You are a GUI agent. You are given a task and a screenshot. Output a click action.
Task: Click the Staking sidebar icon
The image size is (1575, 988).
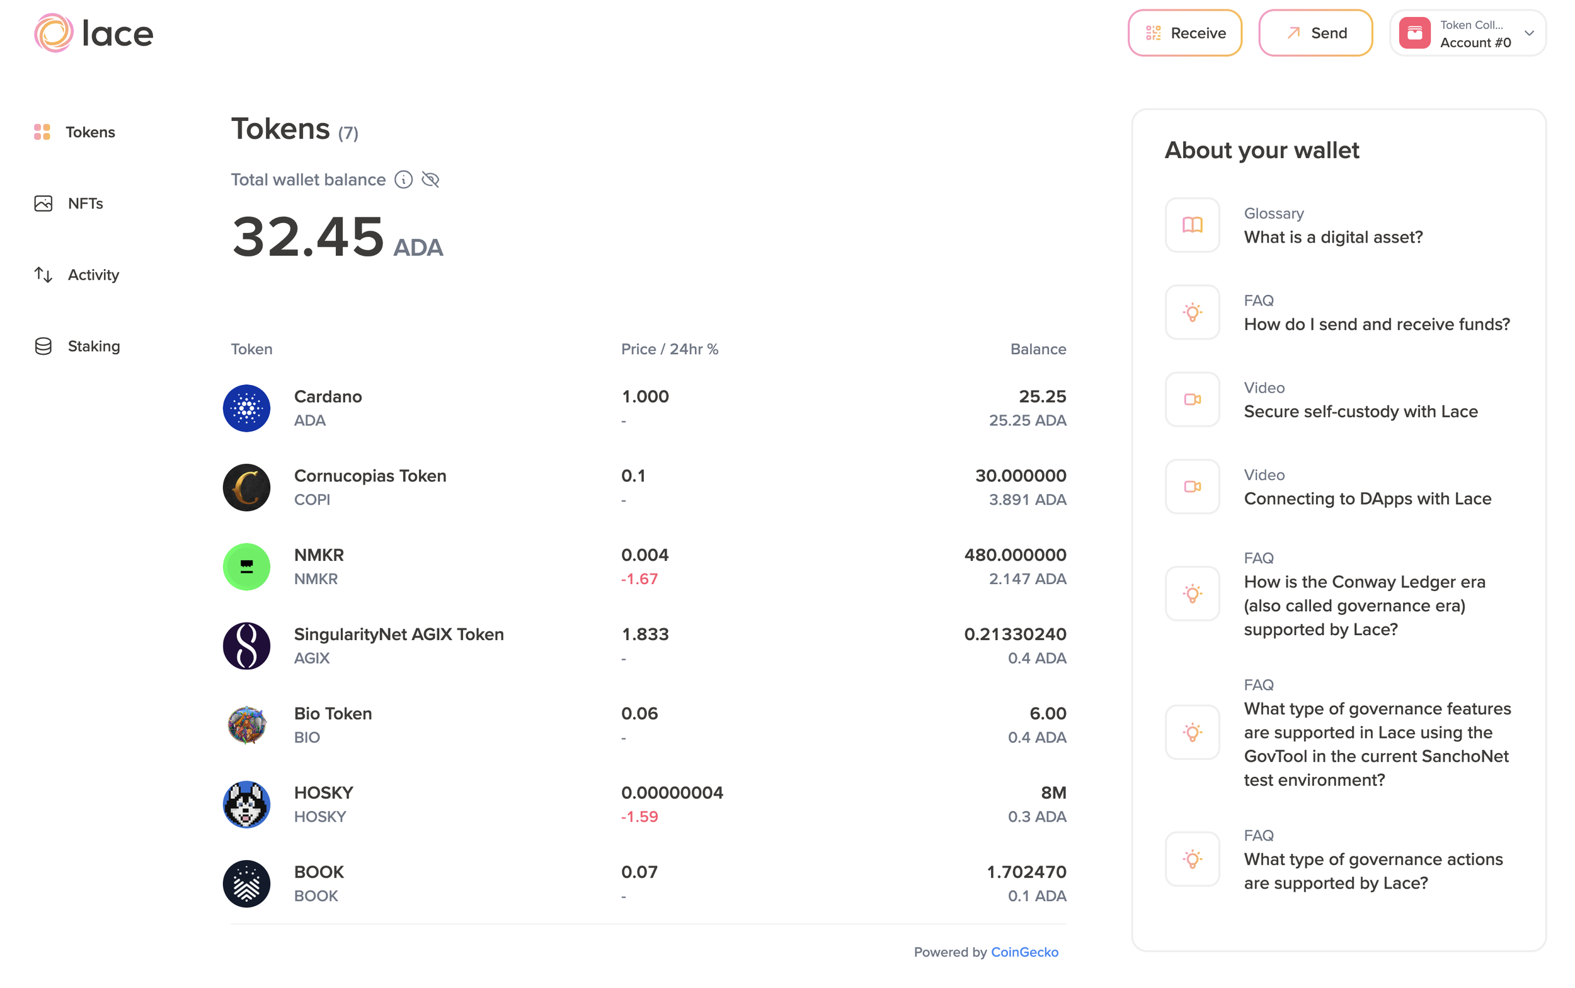click(x=43, y=346)
